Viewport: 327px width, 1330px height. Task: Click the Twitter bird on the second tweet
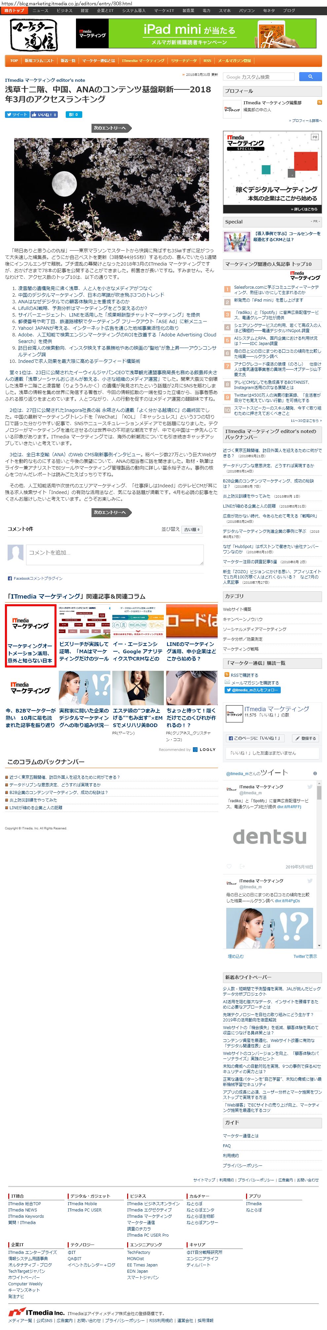coord(310,881)
